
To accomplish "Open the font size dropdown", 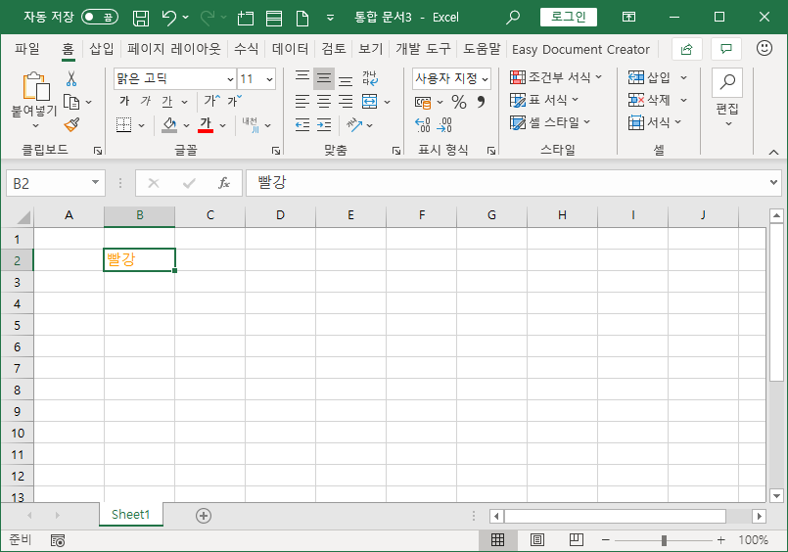I will coord(269,79).
